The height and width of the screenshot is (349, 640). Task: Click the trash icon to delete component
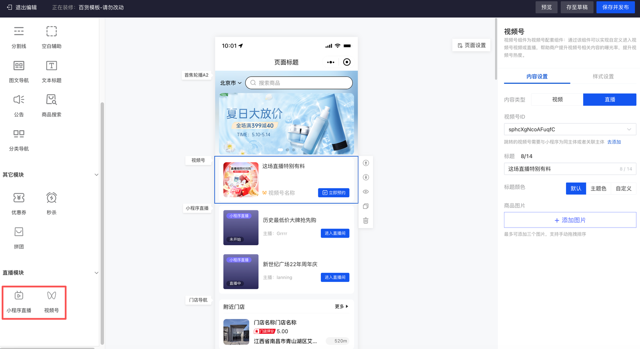[x=366, y=221]
